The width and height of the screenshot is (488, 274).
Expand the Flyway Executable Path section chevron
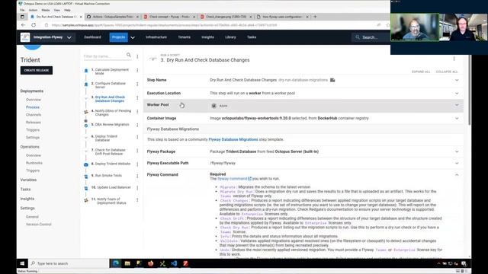coord(457,163)
